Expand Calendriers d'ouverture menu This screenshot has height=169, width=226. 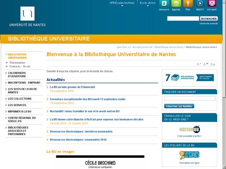click(17, 75)
